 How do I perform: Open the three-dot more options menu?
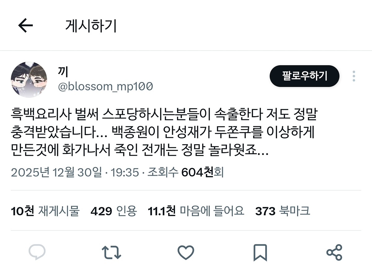(354, 76)
